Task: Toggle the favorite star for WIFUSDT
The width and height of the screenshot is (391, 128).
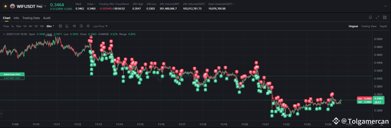Action: point(5,6)
